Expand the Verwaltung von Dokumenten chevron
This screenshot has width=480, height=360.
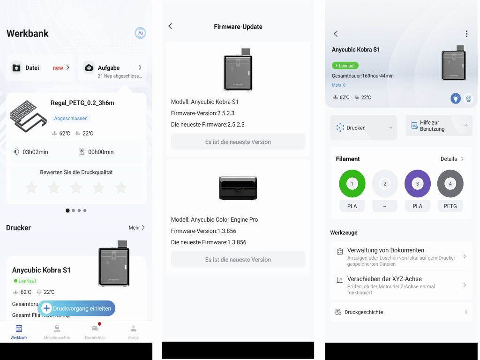pyautogui.click(x=465, y=256)
